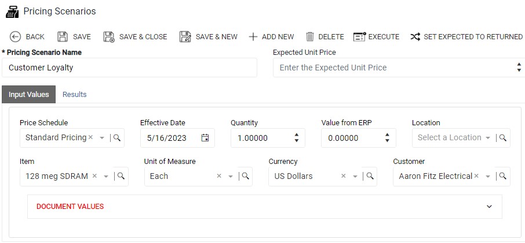Click the Set Expected to Returned shuffle icon
The height and width of the screenshot is (243, 525).
coord(415,37)
